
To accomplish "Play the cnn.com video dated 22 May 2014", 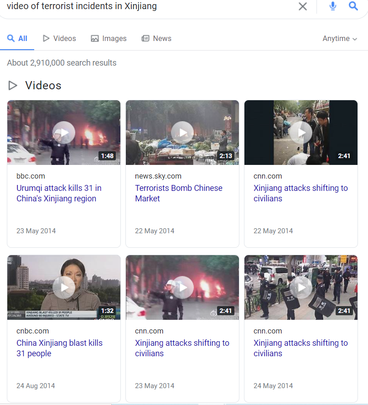I will [301, 133].
